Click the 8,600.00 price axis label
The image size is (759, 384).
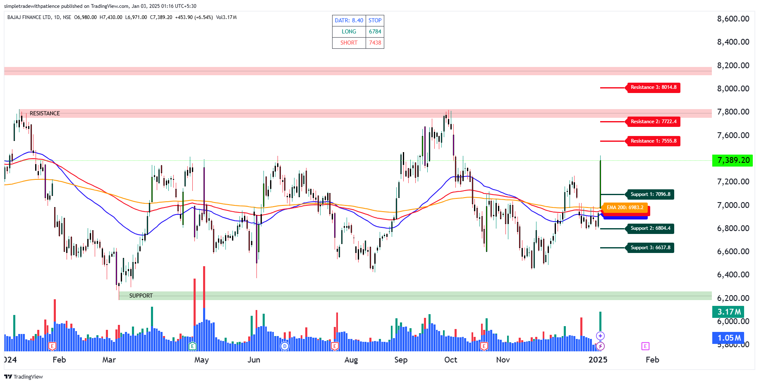coord(733,19)
